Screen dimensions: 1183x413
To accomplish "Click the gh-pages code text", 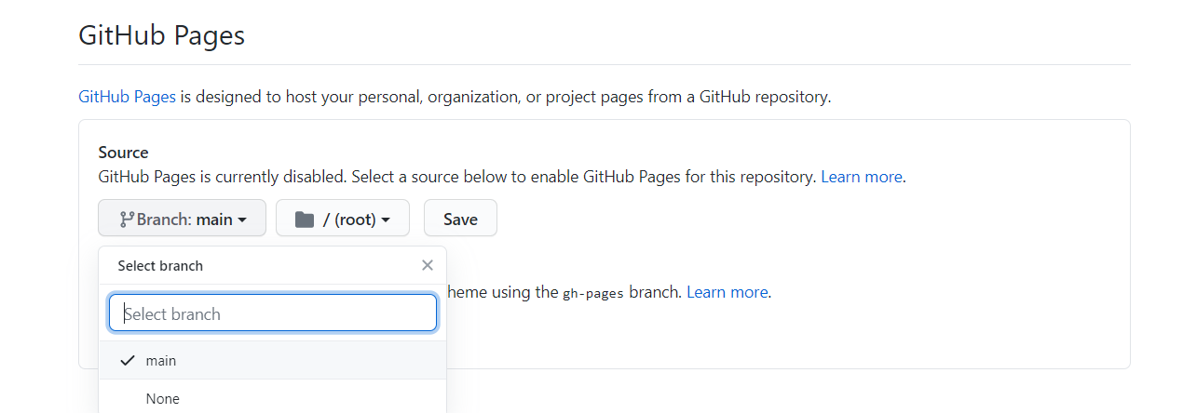I will tap(593, 293).
